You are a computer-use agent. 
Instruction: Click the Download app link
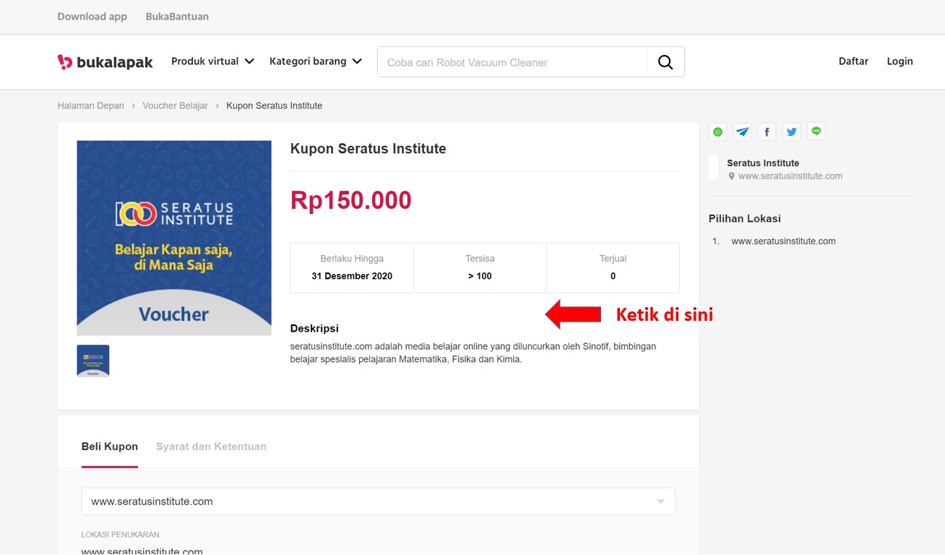[x=92, y=17]
